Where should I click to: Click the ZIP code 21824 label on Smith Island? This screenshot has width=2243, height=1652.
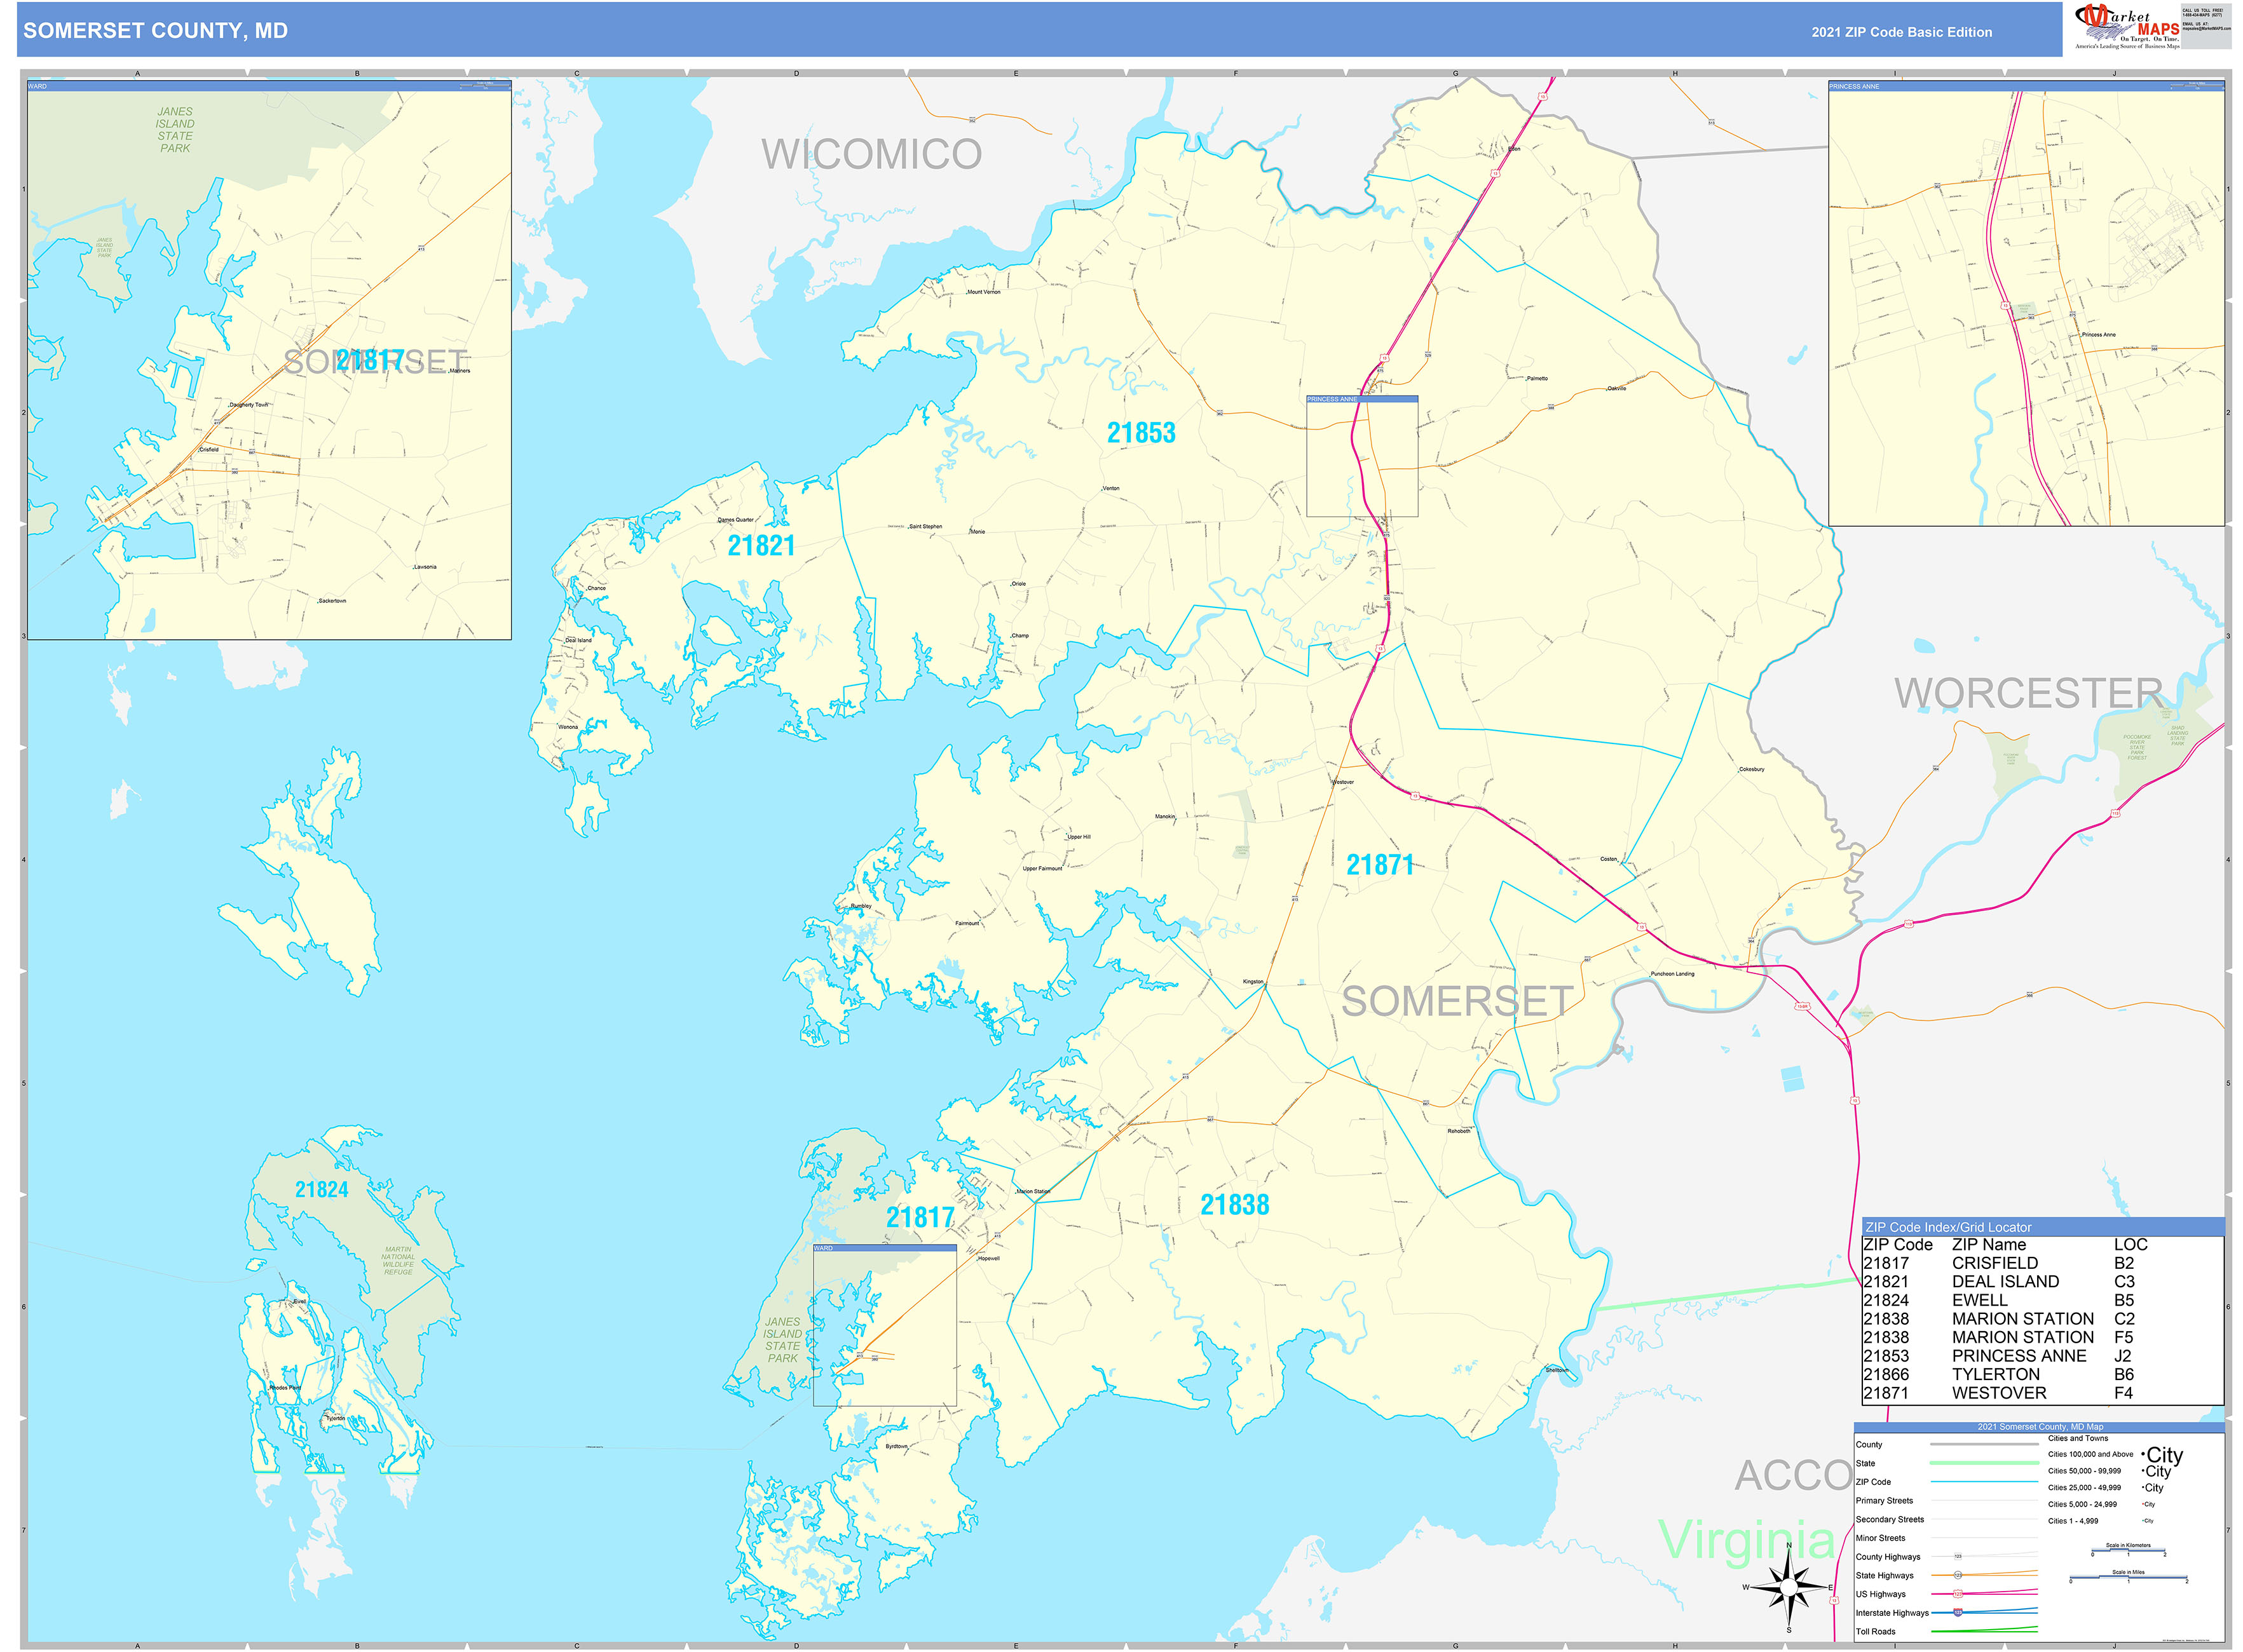[321, 1189]
